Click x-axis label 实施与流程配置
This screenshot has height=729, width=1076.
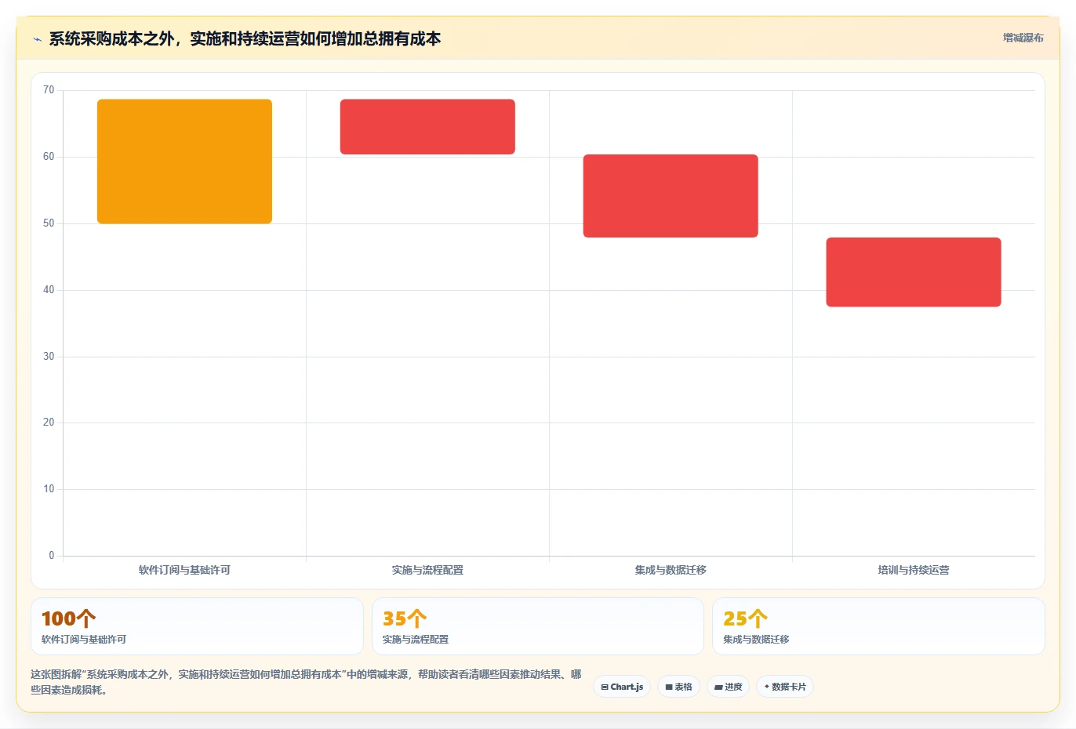coord(427,570)
